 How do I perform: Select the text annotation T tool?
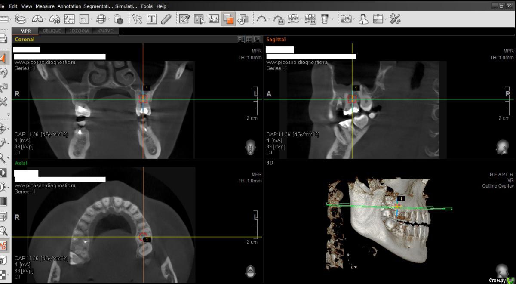(151, 19)
